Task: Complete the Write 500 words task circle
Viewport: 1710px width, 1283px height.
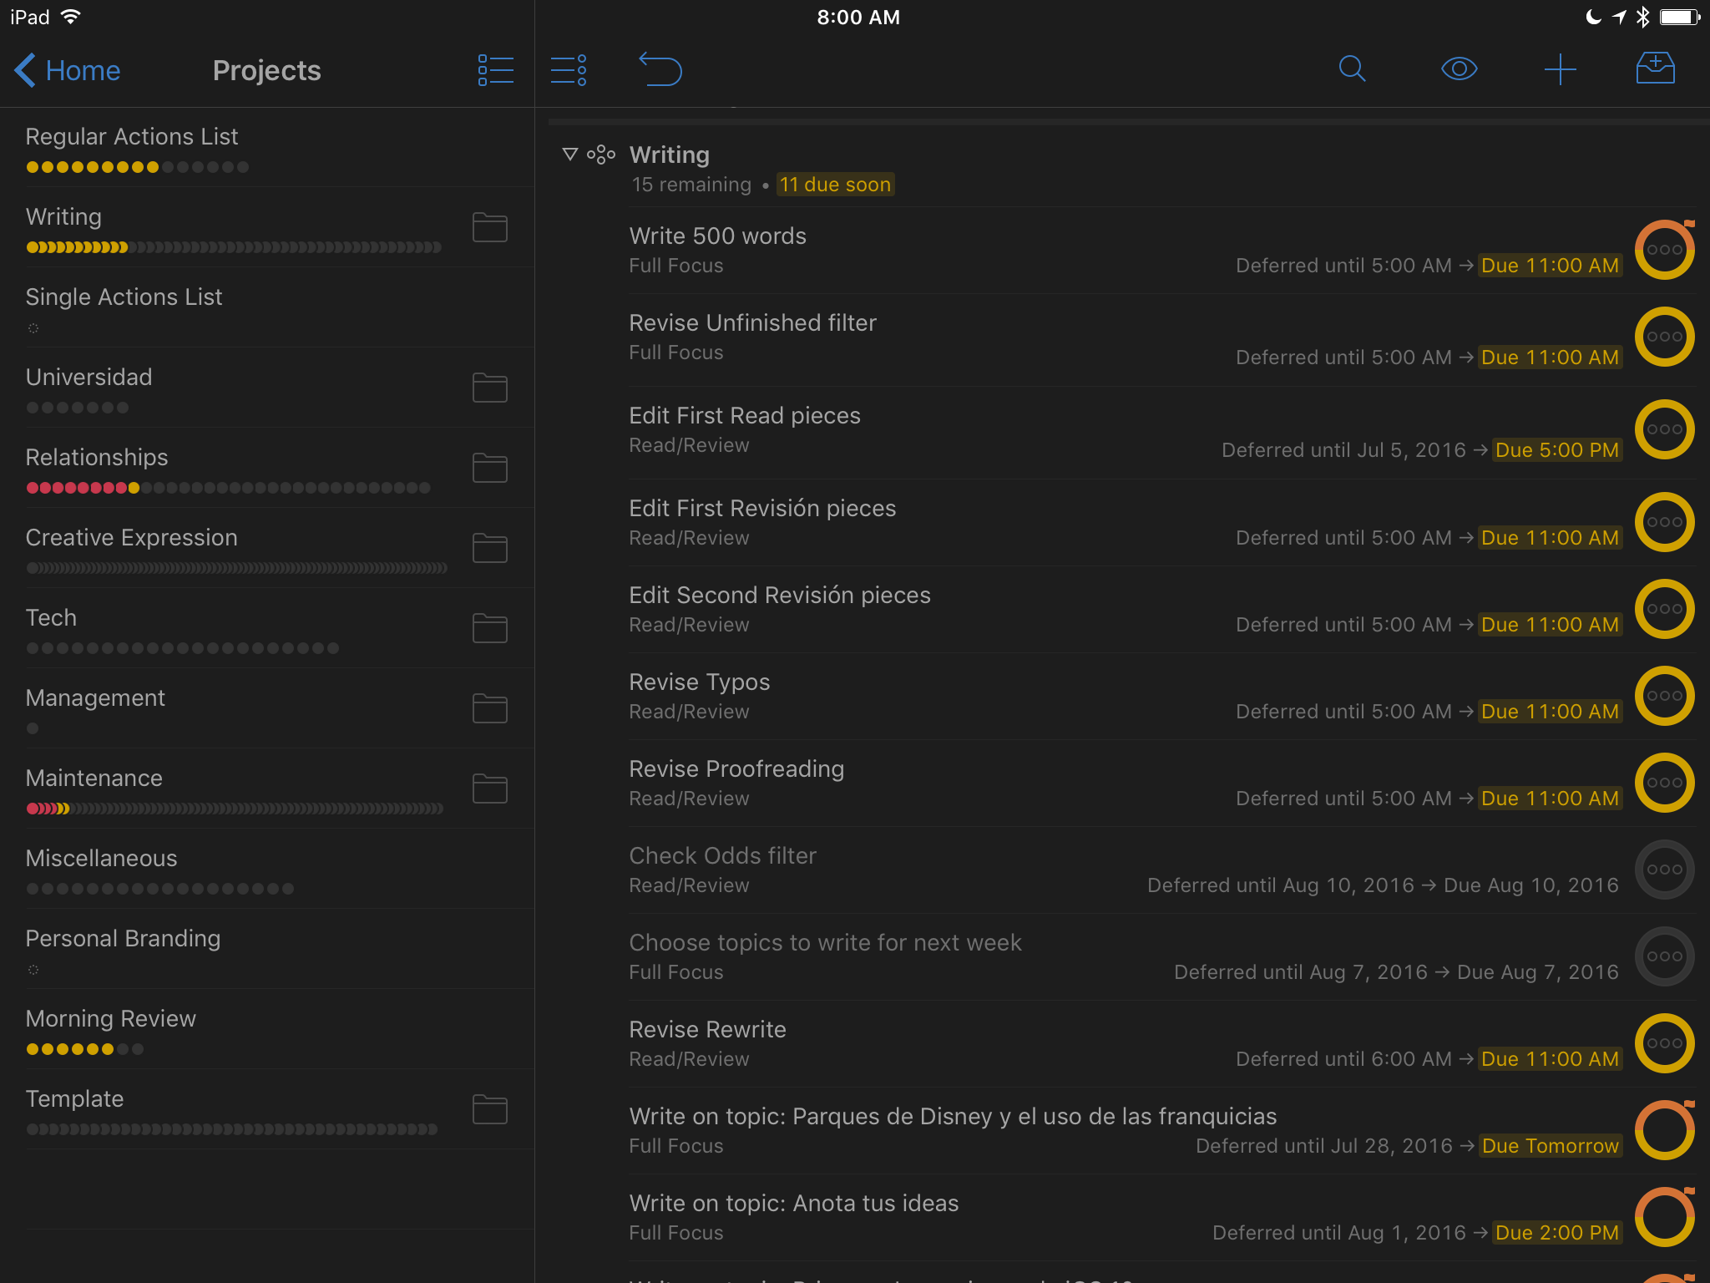Action: 1663,250
